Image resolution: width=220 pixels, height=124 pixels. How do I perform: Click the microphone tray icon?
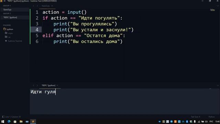[195, 122]
